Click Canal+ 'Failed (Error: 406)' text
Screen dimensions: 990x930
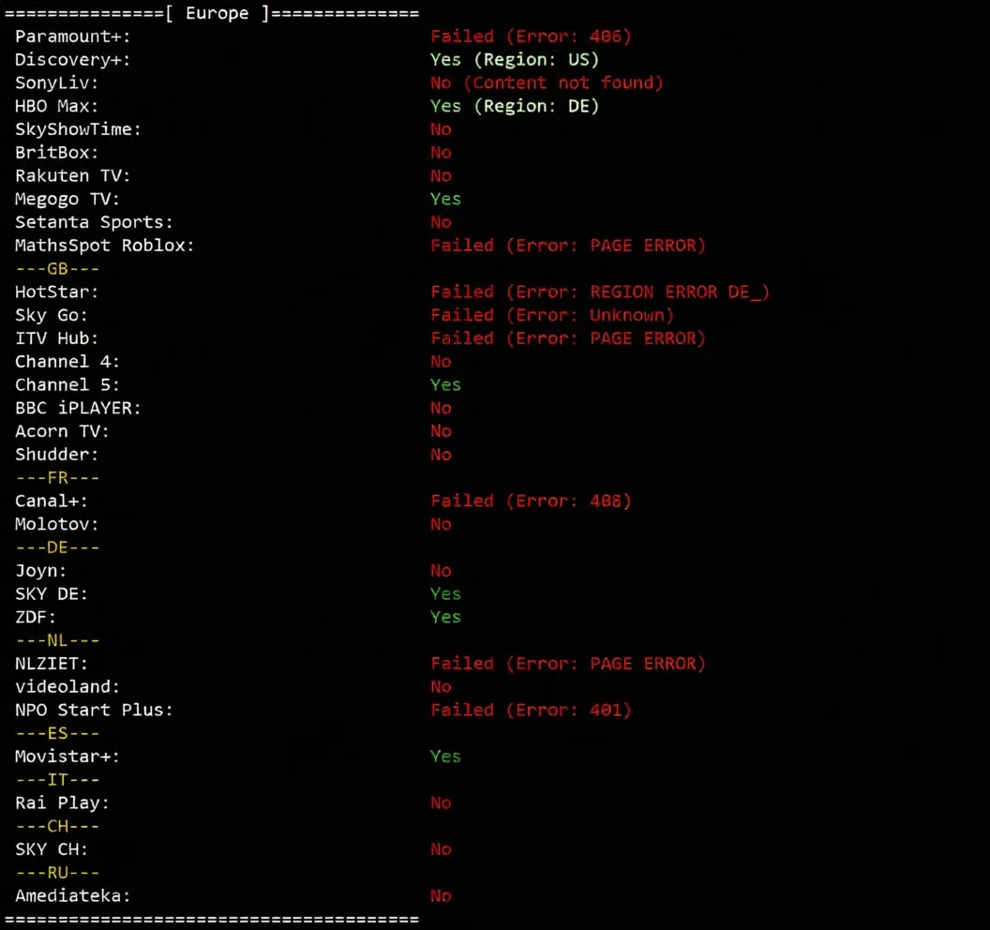(531, 502)
